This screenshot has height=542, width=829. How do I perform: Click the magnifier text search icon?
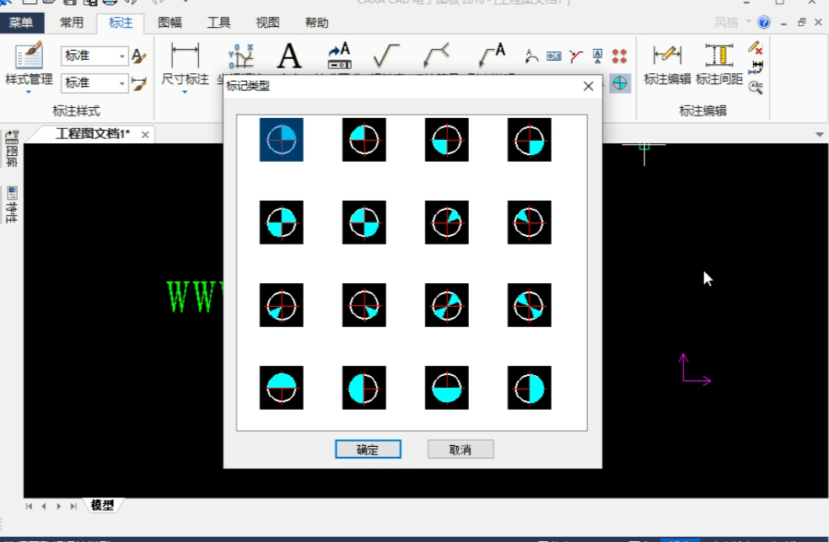[756, 87]
